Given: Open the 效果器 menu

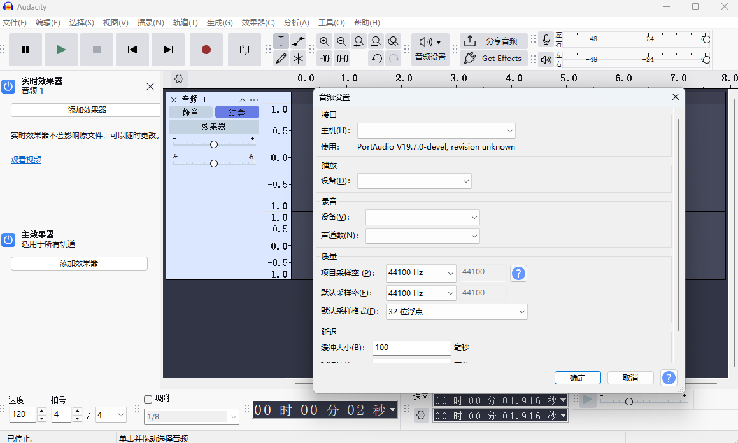Looking at the screenshot, I should [258, 23].
